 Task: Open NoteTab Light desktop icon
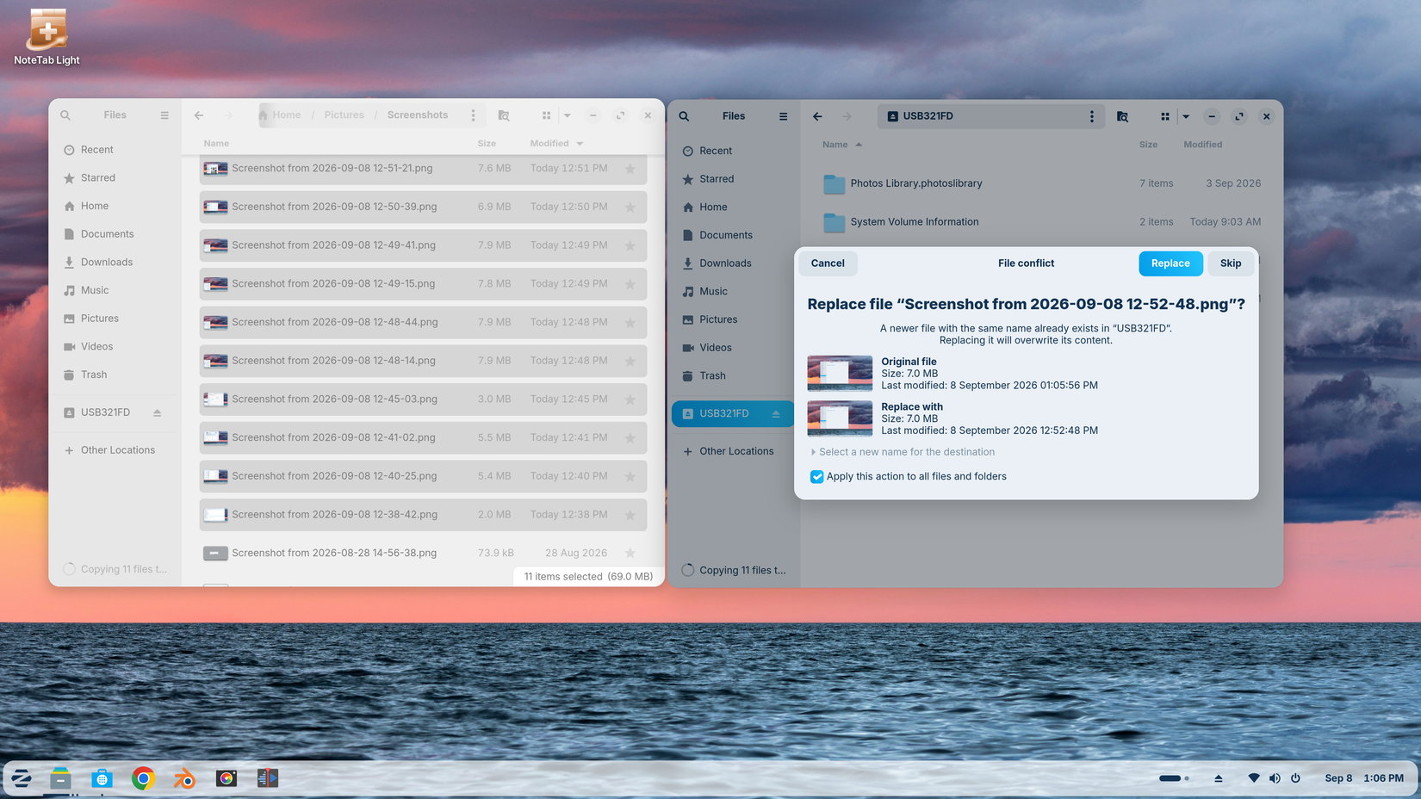47,37
